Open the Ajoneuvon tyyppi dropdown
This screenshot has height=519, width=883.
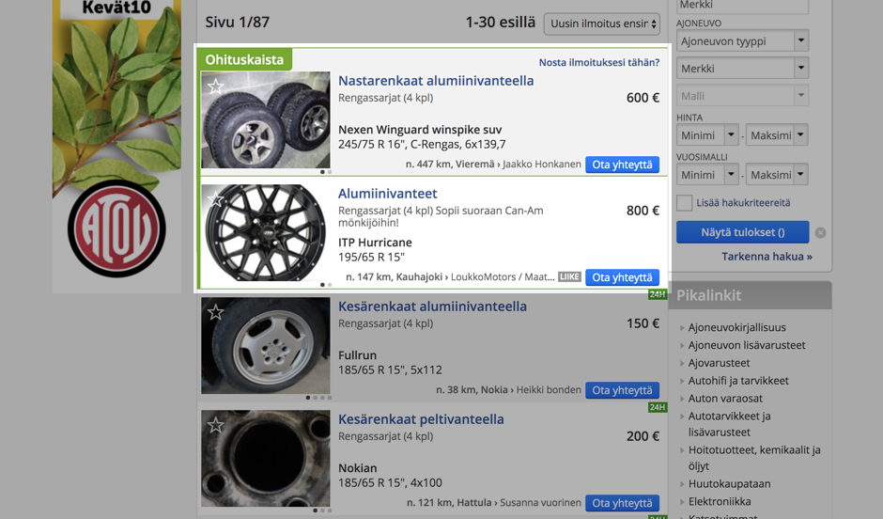tap(743, 41)
